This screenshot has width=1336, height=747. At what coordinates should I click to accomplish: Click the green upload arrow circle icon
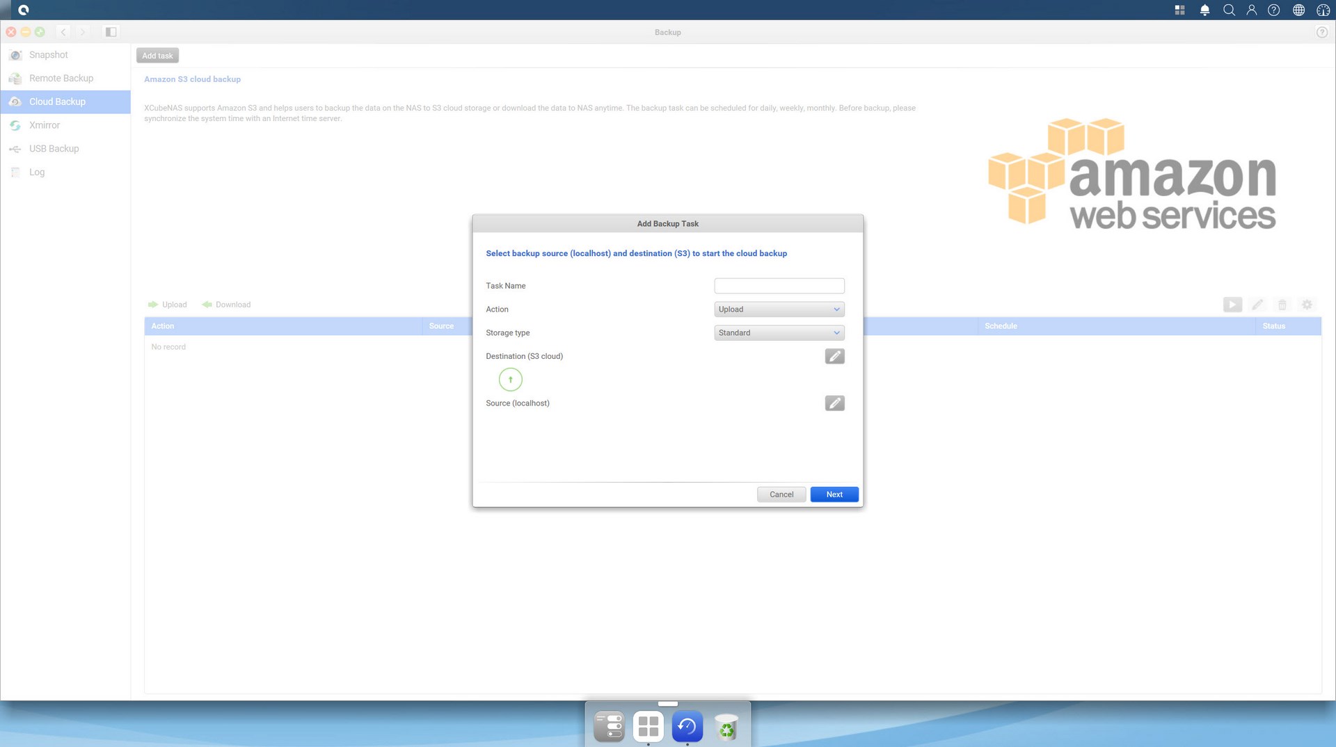coord(510,379)
